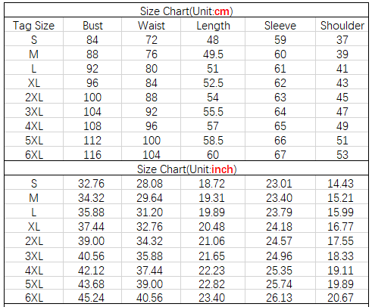Select the bust value 116

tap(92, 154)
